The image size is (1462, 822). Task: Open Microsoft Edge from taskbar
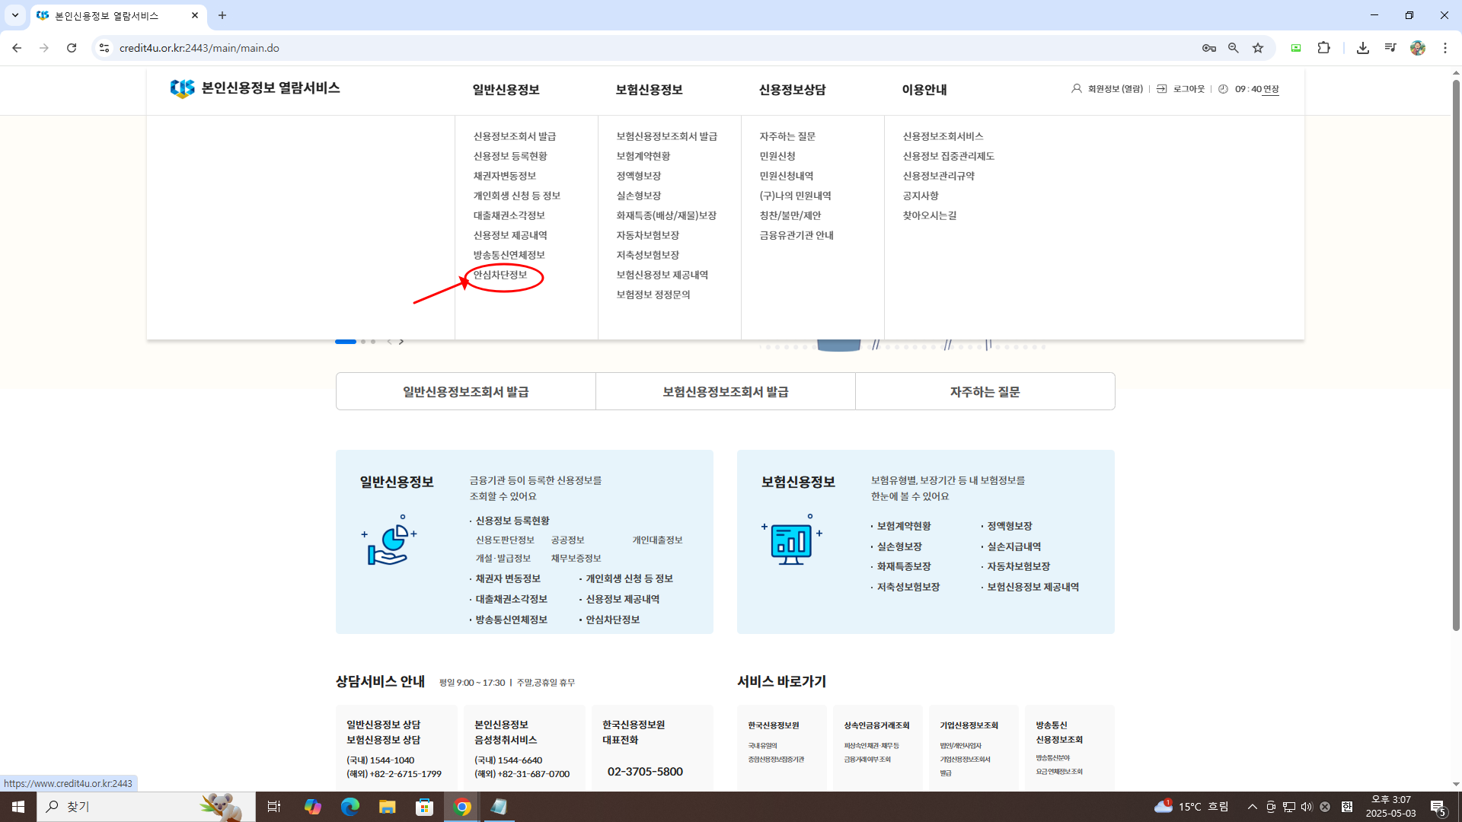pos(350,807)
